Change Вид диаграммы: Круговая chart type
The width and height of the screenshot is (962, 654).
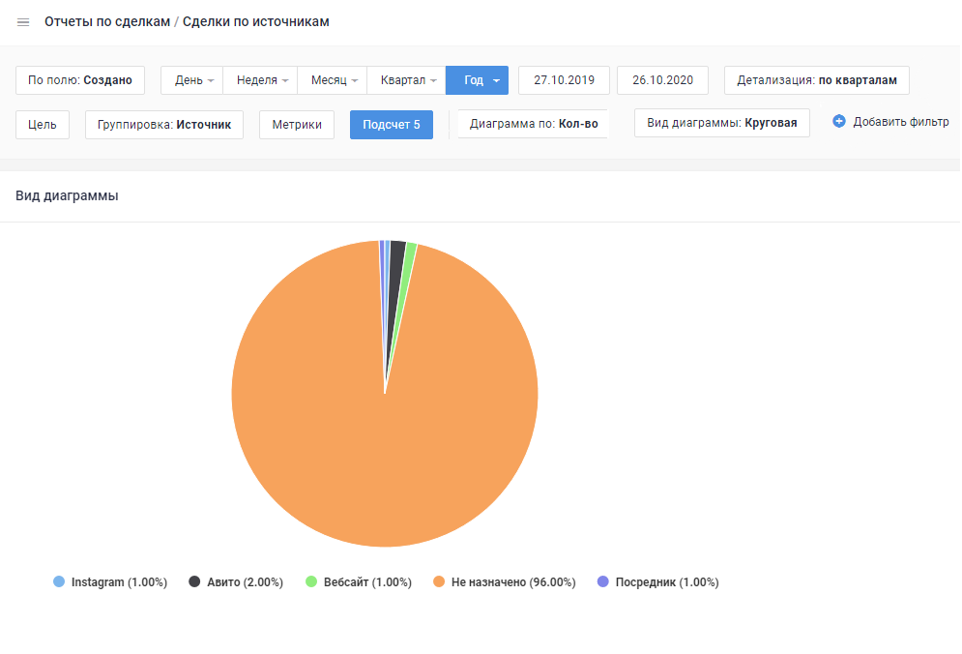pyautogui.click(x=721, y=123)
